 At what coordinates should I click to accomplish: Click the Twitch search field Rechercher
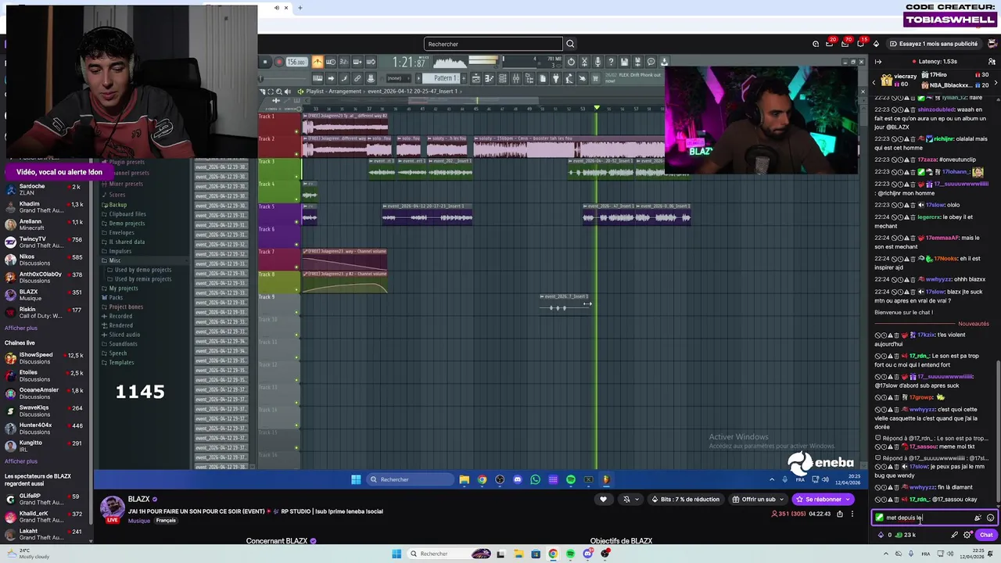(x=493, y=44)
